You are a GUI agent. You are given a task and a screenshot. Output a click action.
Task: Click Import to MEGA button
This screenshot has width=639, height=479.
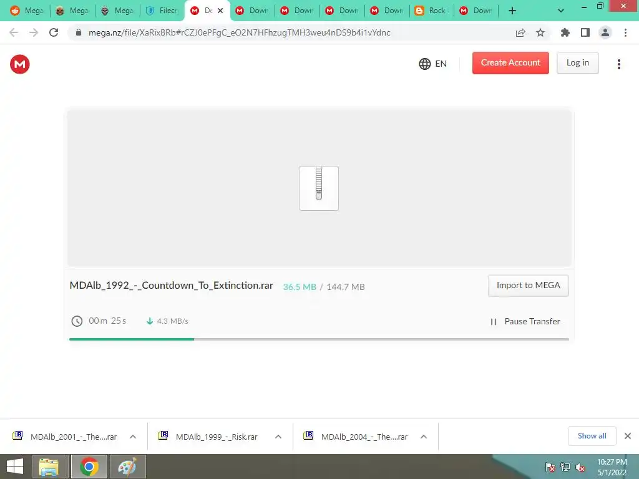pos(528,286)
